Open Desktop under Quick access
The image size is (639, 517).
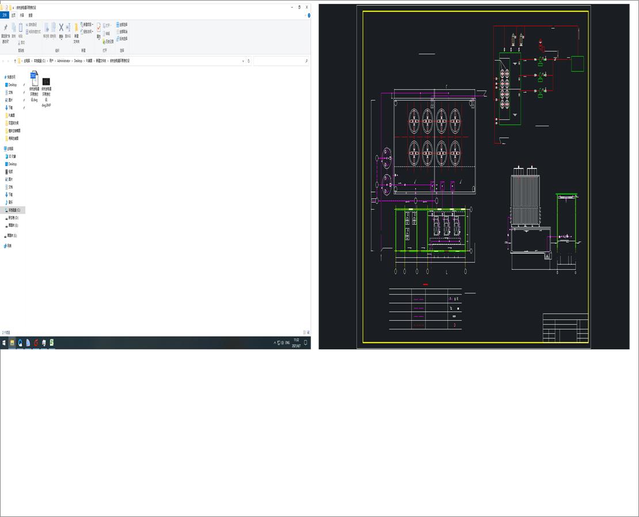pyautogui.click(x=12, y=85)
